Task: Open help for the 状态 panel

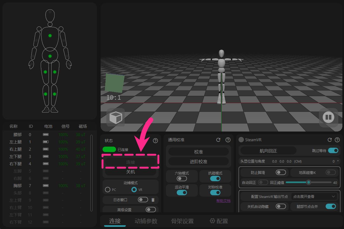Action: coord(155,140)
